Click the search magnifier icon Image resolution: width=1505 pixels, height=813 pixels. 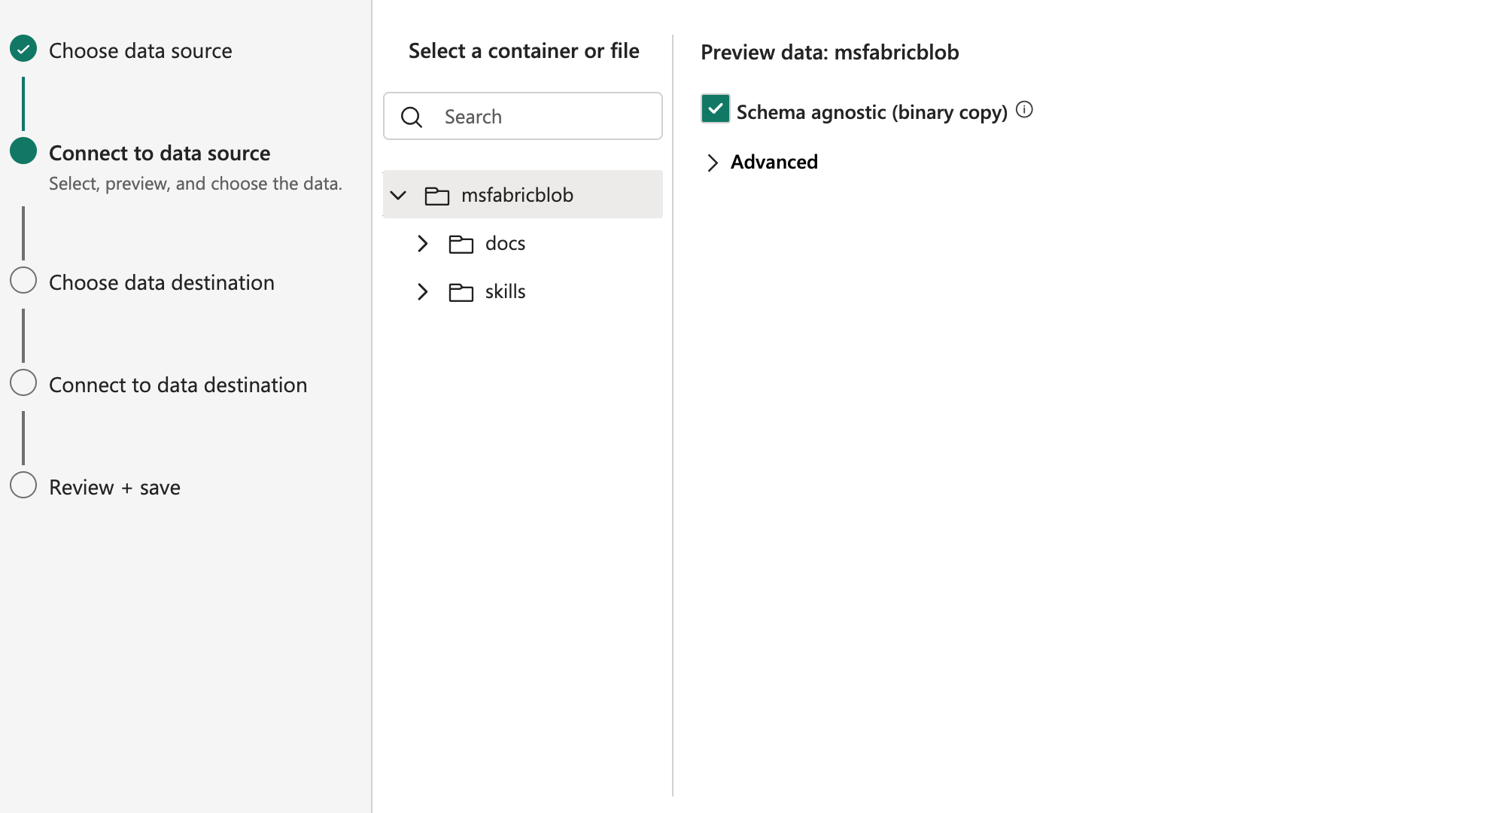(x=412, y=117)
